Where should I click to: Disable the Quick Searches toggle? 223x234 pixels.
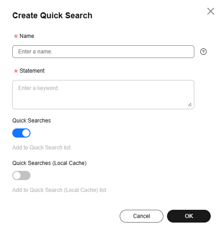coord(21,133)
